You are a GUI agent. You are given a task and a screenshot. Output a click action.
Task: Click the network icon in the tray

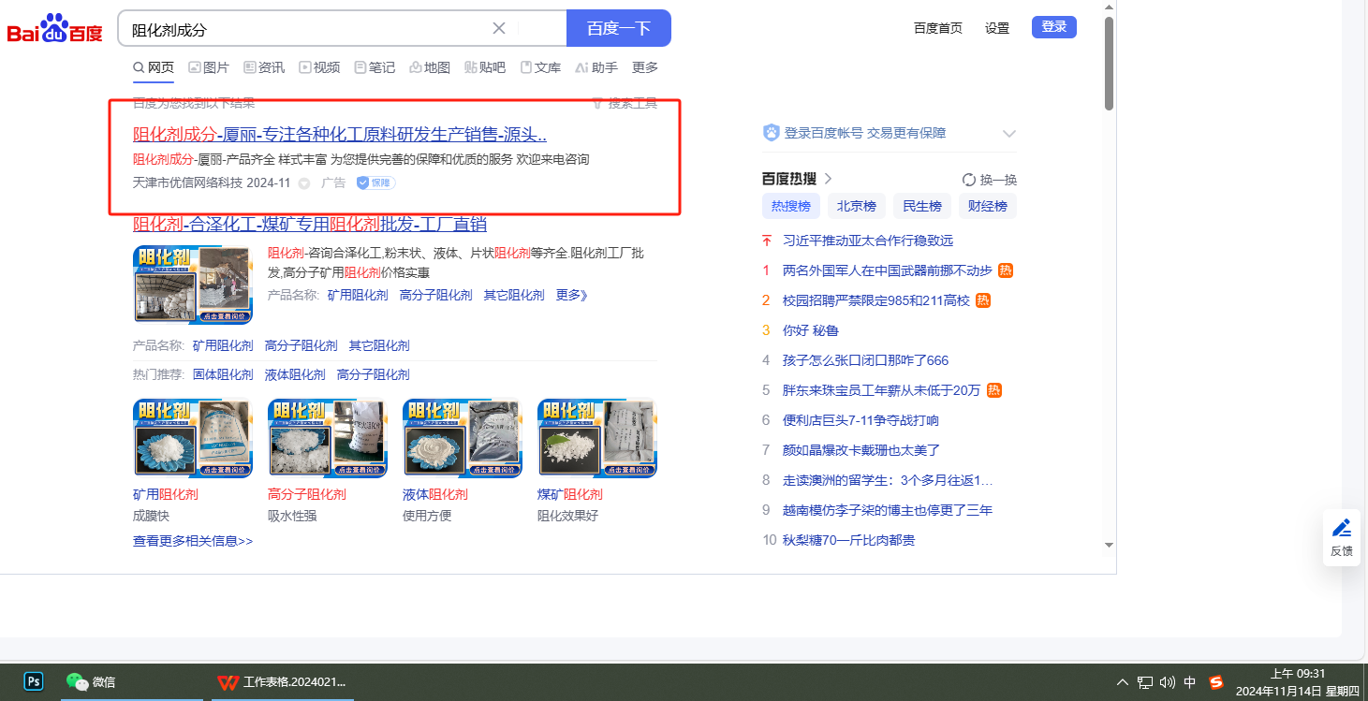pos(1145,682)
